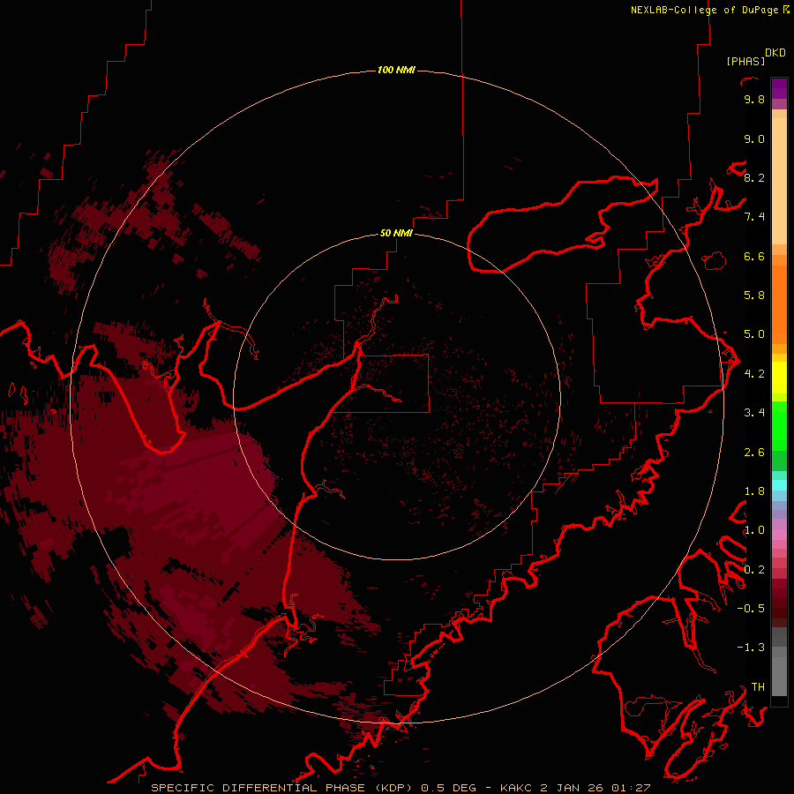Image resolution: width=794 pixels, height=794 pixels.
Task: Select the -1.3 legend value
Action: [751, 648]
